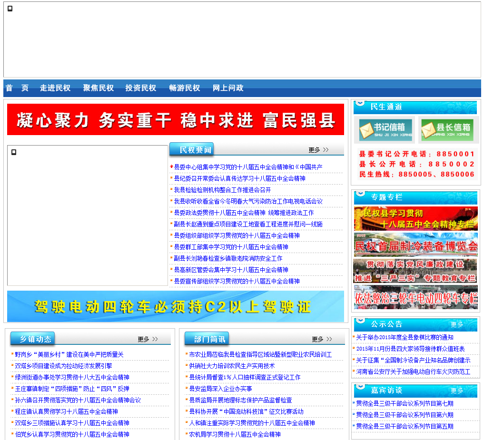Open the 县长信箱 mailbox icon
Screen dimensions: 484x440
click(x=447, y=130)
